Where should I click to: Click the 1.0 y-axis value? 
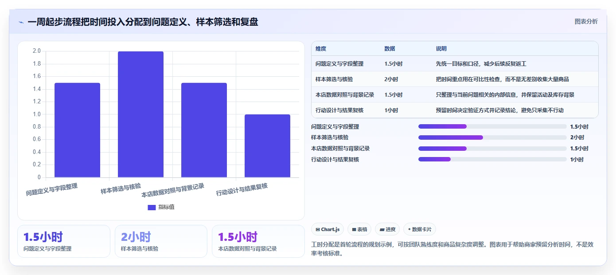(x=36, y=114)
